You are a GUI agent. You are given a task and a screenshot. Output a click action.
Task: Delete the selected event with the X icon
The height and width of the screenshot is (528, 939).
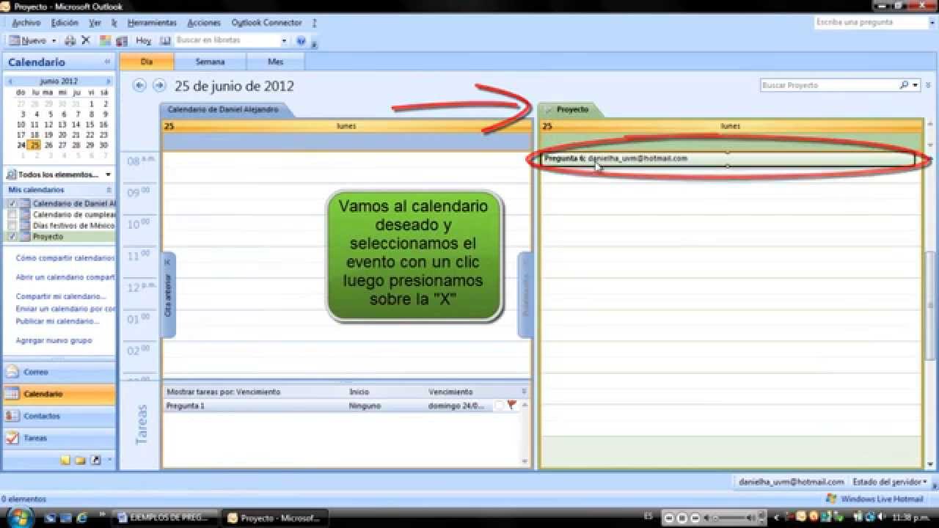click(86, 41)
